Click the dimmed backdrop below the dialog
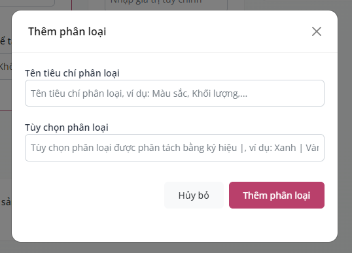 [x=176, y=248]
